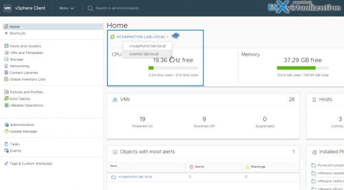Open the Update Manager icon
The image size is (344, 190).
[x=6, y=131]
